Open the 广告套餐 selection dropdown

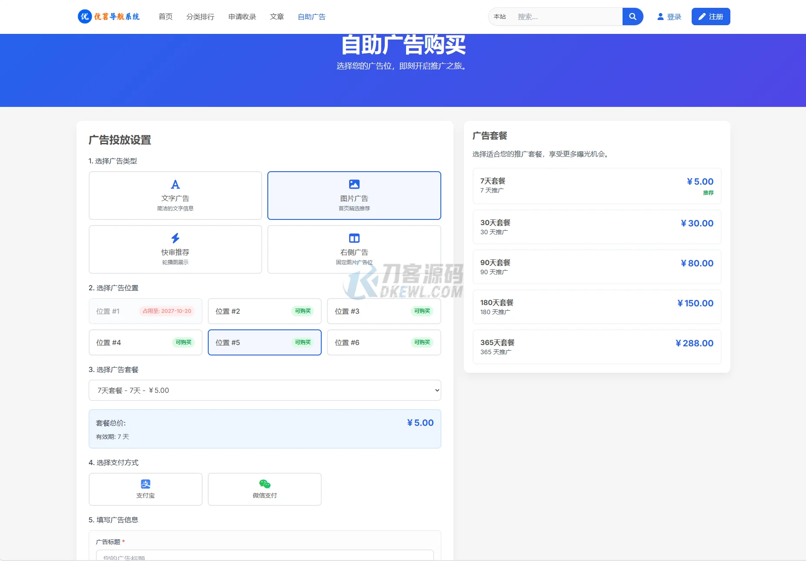(264, 390)
